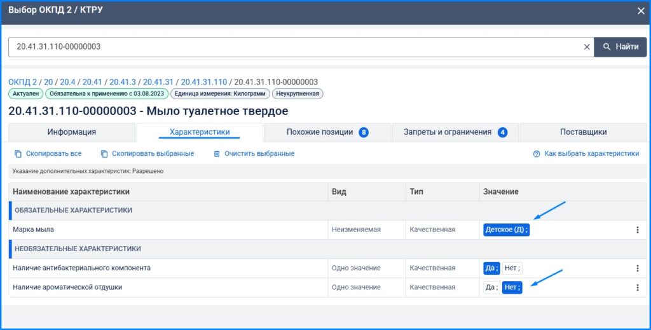Open three-dot menu for ароматической отдушки row
651x330 pixels.
tap(637, 287)
